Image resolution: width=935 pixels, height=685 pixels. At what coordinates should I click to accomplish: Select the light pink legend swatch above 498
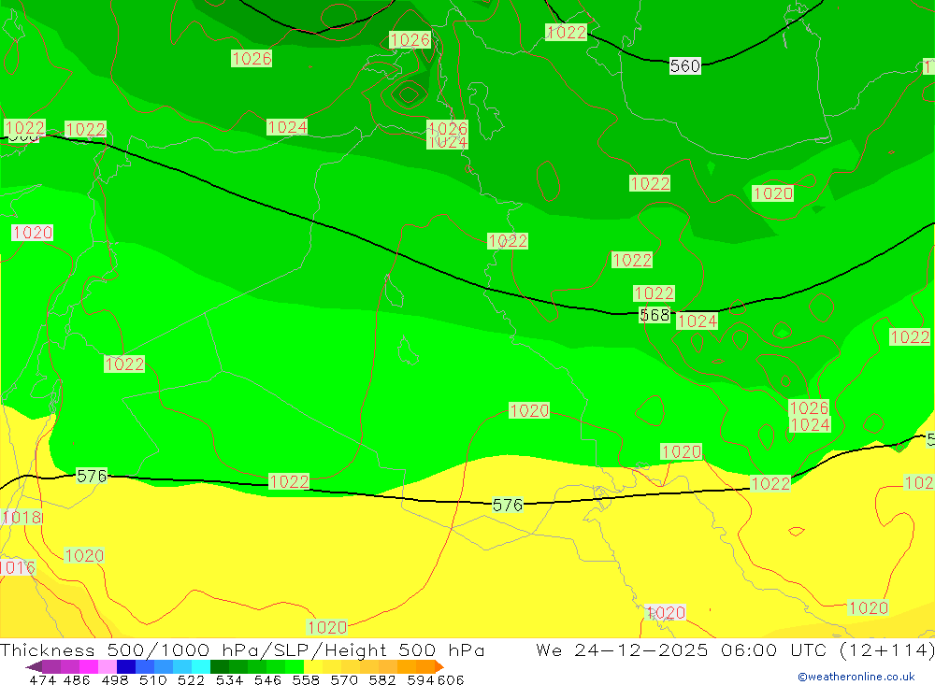click(108, 666)
